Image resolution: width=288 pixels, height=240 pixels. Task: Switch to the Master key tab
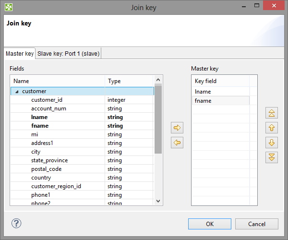[x=20, y=53]
